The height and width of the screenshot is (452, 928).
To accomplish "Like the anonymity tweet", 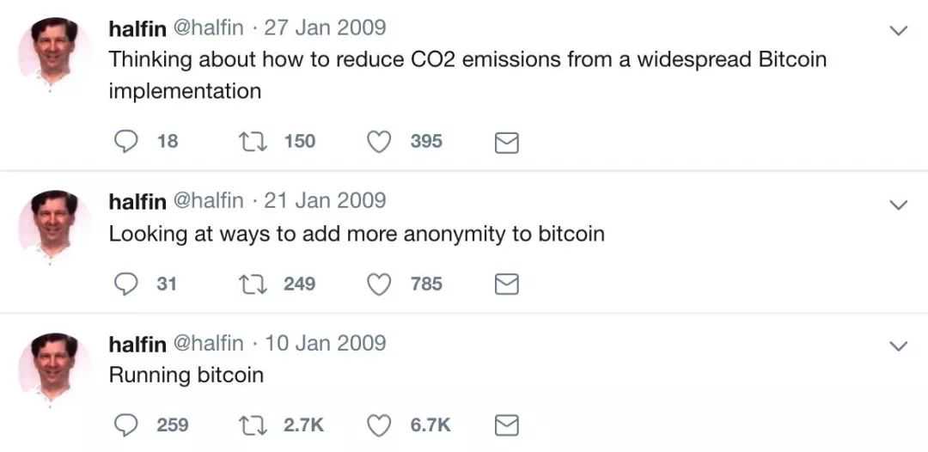I will 380,284.
